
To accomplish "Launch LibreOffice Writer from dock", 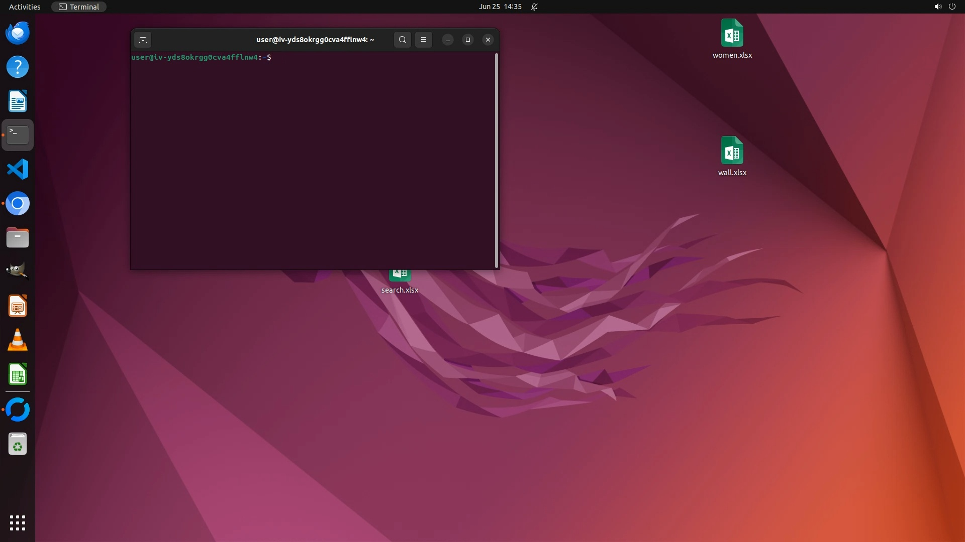I will (18, 101).
